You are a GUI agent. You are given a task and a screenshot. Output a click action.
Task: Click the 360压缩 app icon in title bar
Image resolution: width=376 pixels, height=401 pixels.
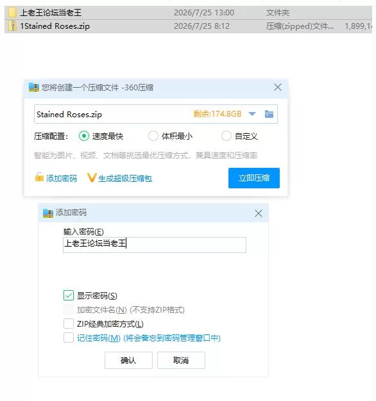pos(34,88)
